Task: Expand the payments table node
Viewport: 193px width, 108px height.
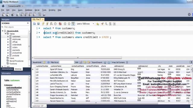Action: point(8,50)
